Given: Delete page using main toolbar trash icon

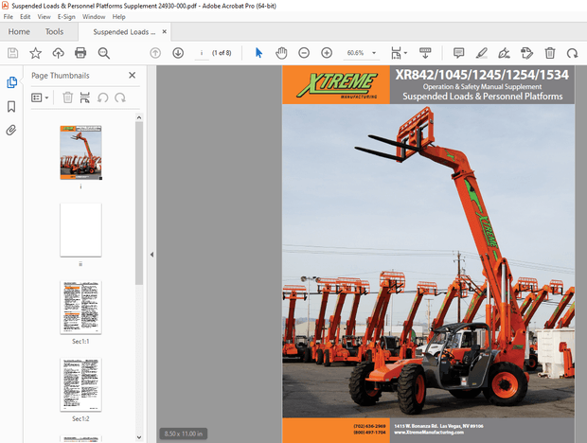Looking at the screenshot, I should tap(549, 53).
